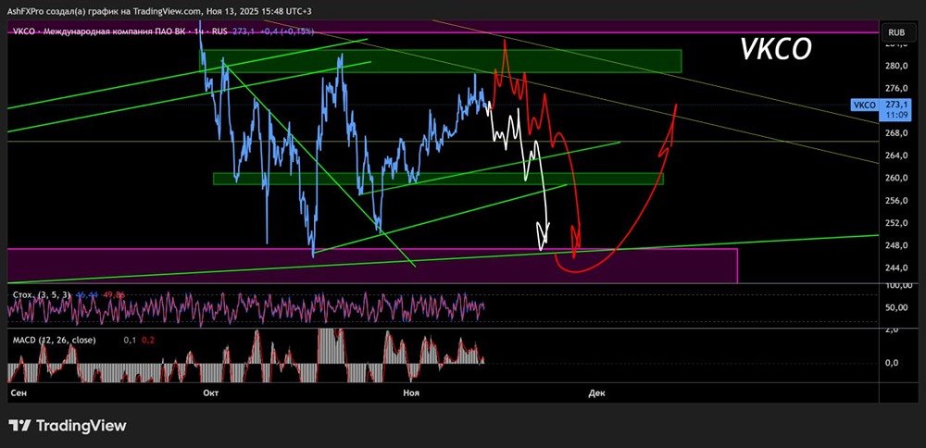Click the 256,0 price axis label
Image resolution: width=926 pixels, height=448 pixels.
895,201
